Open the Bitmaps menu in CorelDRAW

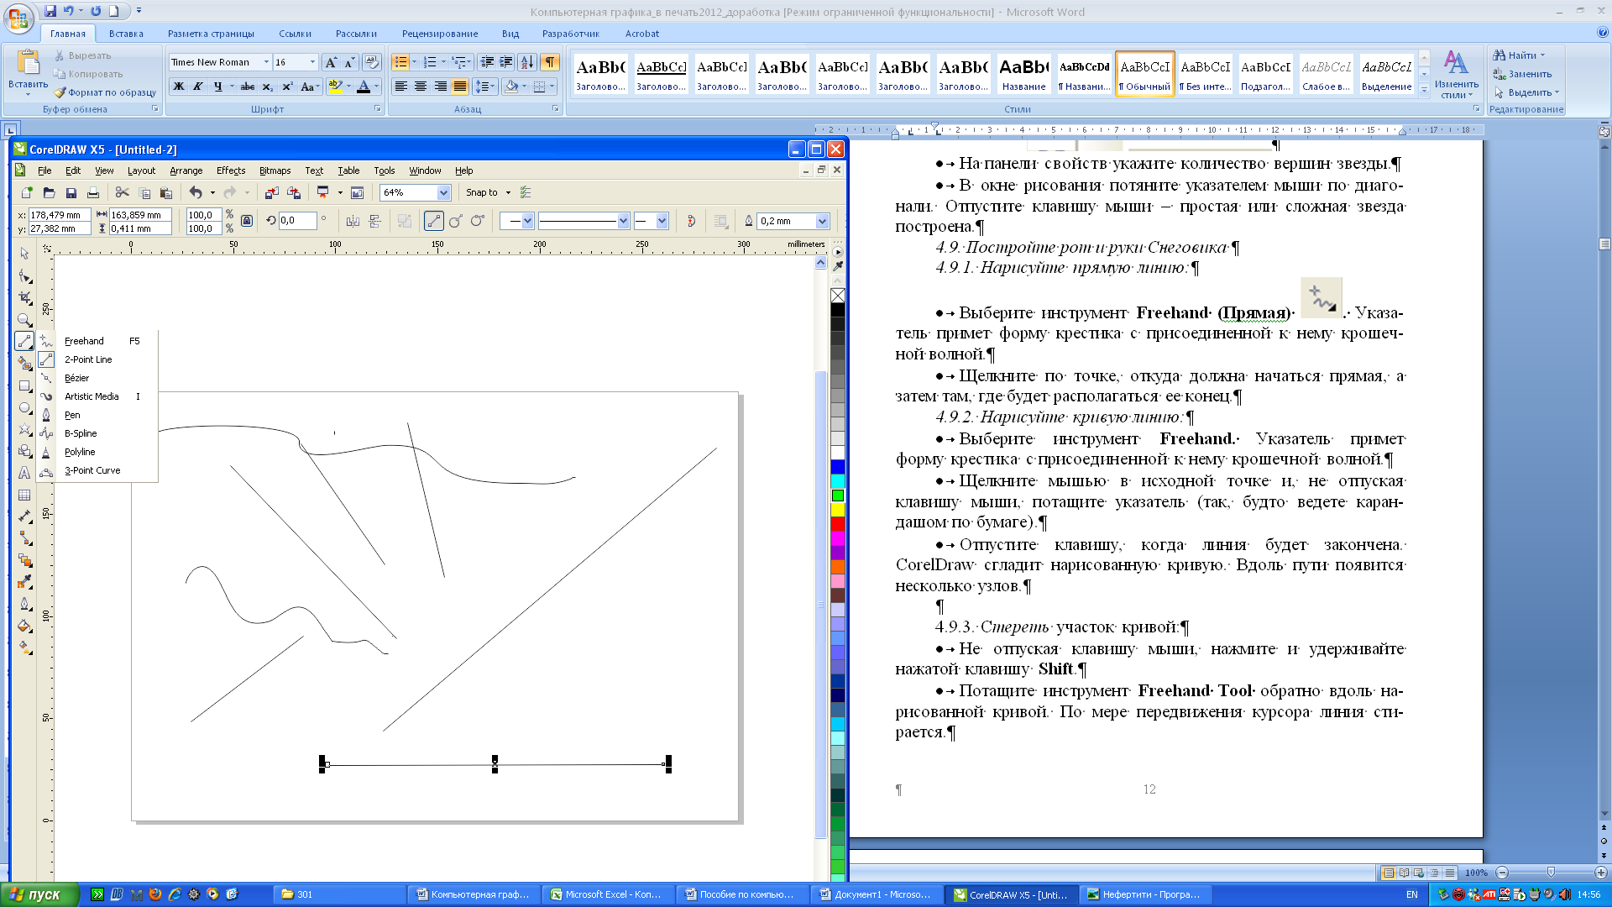(x=275, y=170)
